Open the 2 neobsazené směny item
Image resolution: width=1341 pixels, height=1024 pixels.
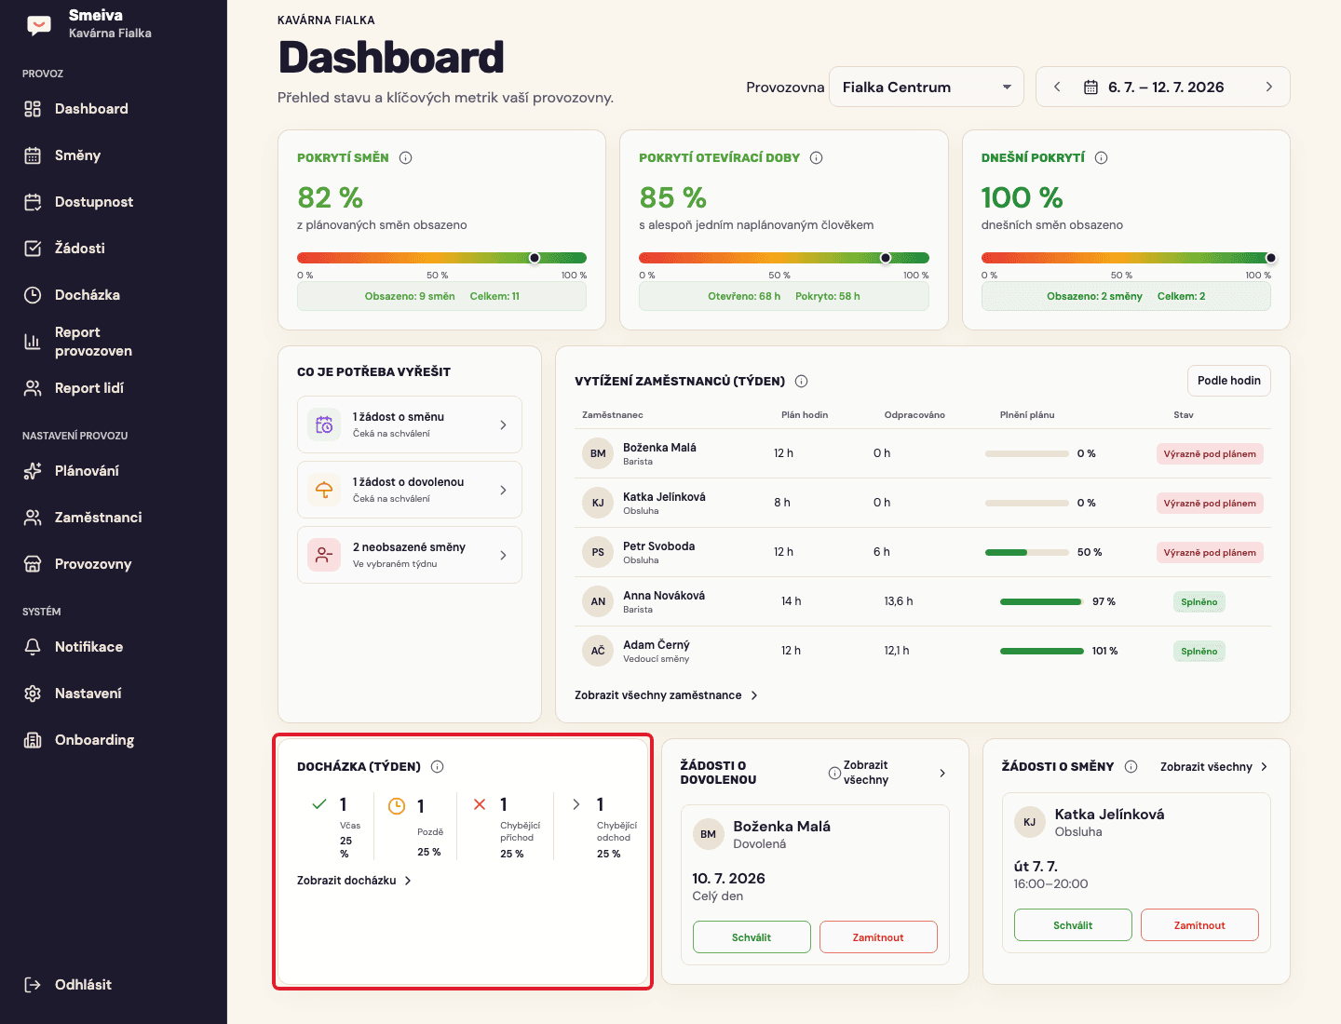click(410, 555)
